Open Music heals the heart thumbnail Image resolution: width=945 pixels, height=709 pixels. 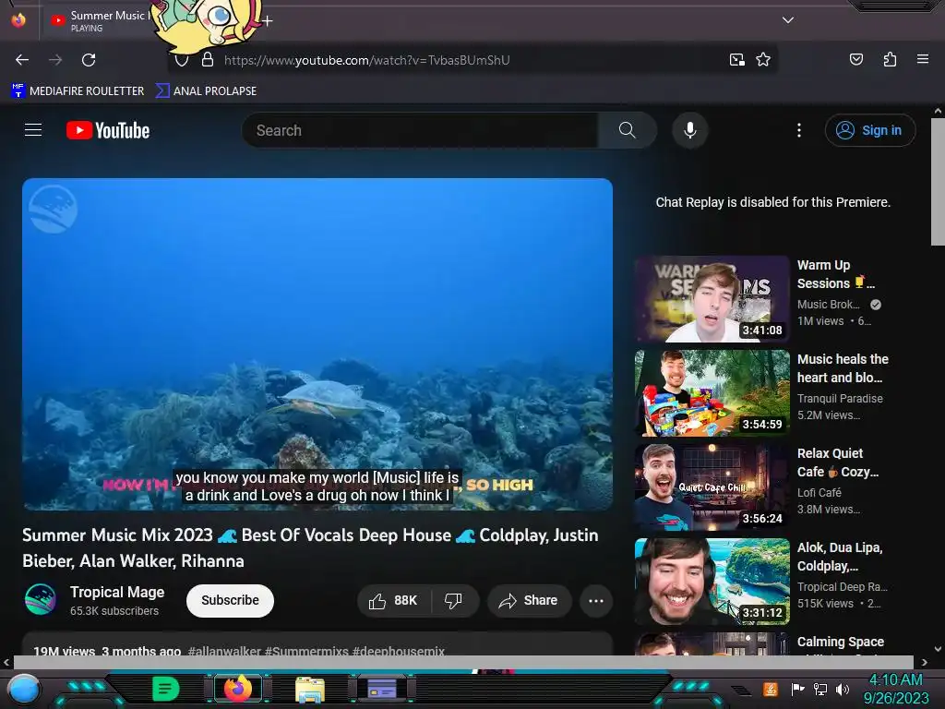[x=712, y=392]
